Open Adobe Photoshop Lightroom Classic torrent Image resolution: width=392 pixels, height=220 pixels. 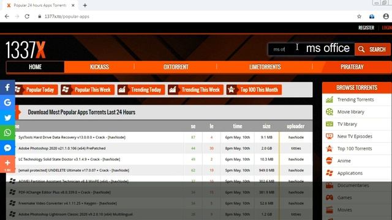coord(75,215)
